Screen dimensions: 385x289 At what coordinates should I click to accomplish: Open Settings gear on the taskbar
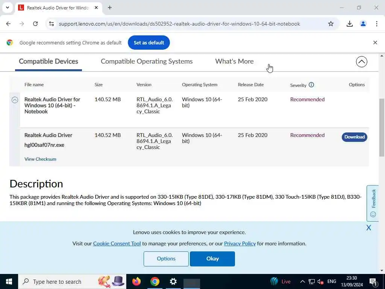(x=173, y=281)
